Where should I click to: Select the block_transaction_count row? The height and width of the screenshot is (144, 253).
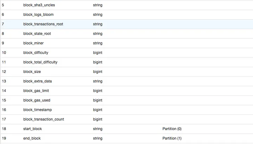click(127, 119)
